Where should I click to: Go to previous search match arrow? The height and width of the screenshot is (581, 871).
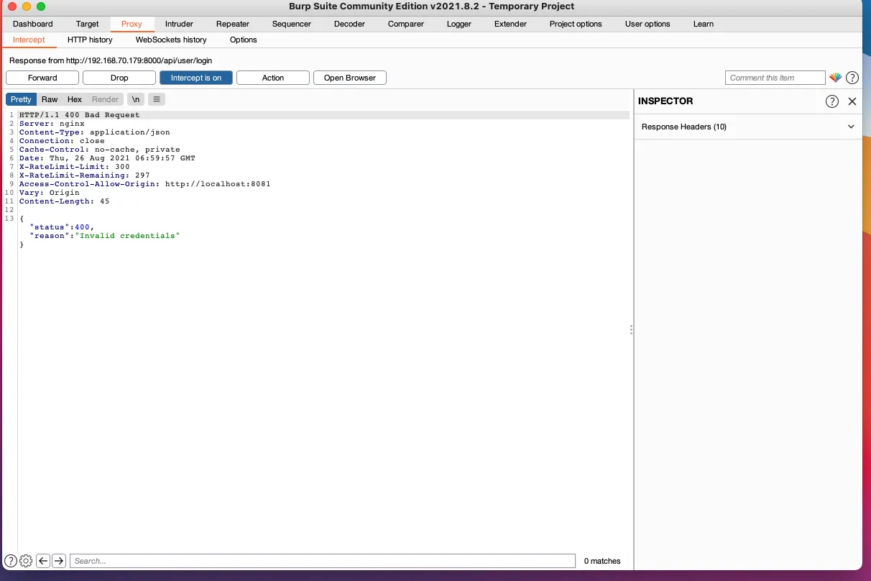pyautogui.click(x=43, y=561)
